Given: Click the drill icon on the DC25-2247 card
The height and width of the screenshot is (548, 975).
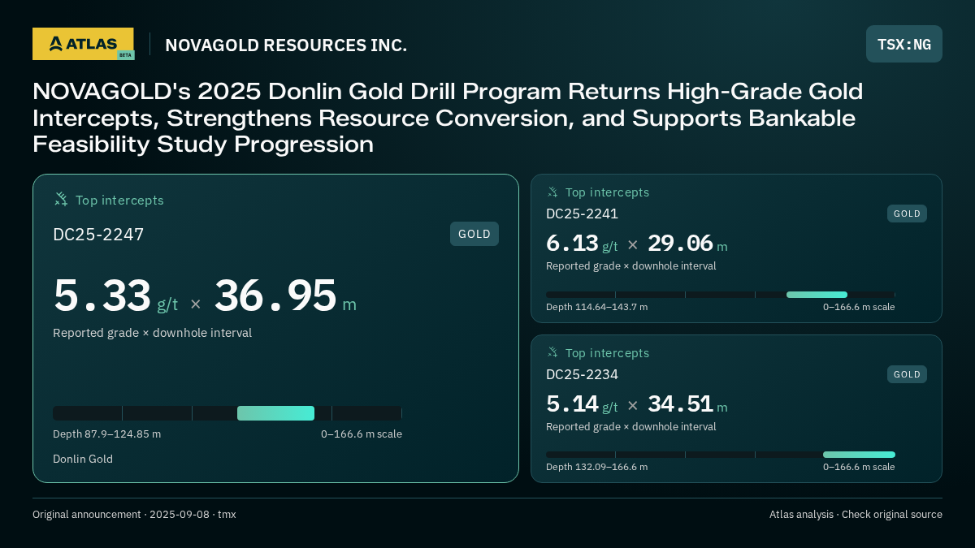Looking at the screenshot, I should (x=61, y=199).
